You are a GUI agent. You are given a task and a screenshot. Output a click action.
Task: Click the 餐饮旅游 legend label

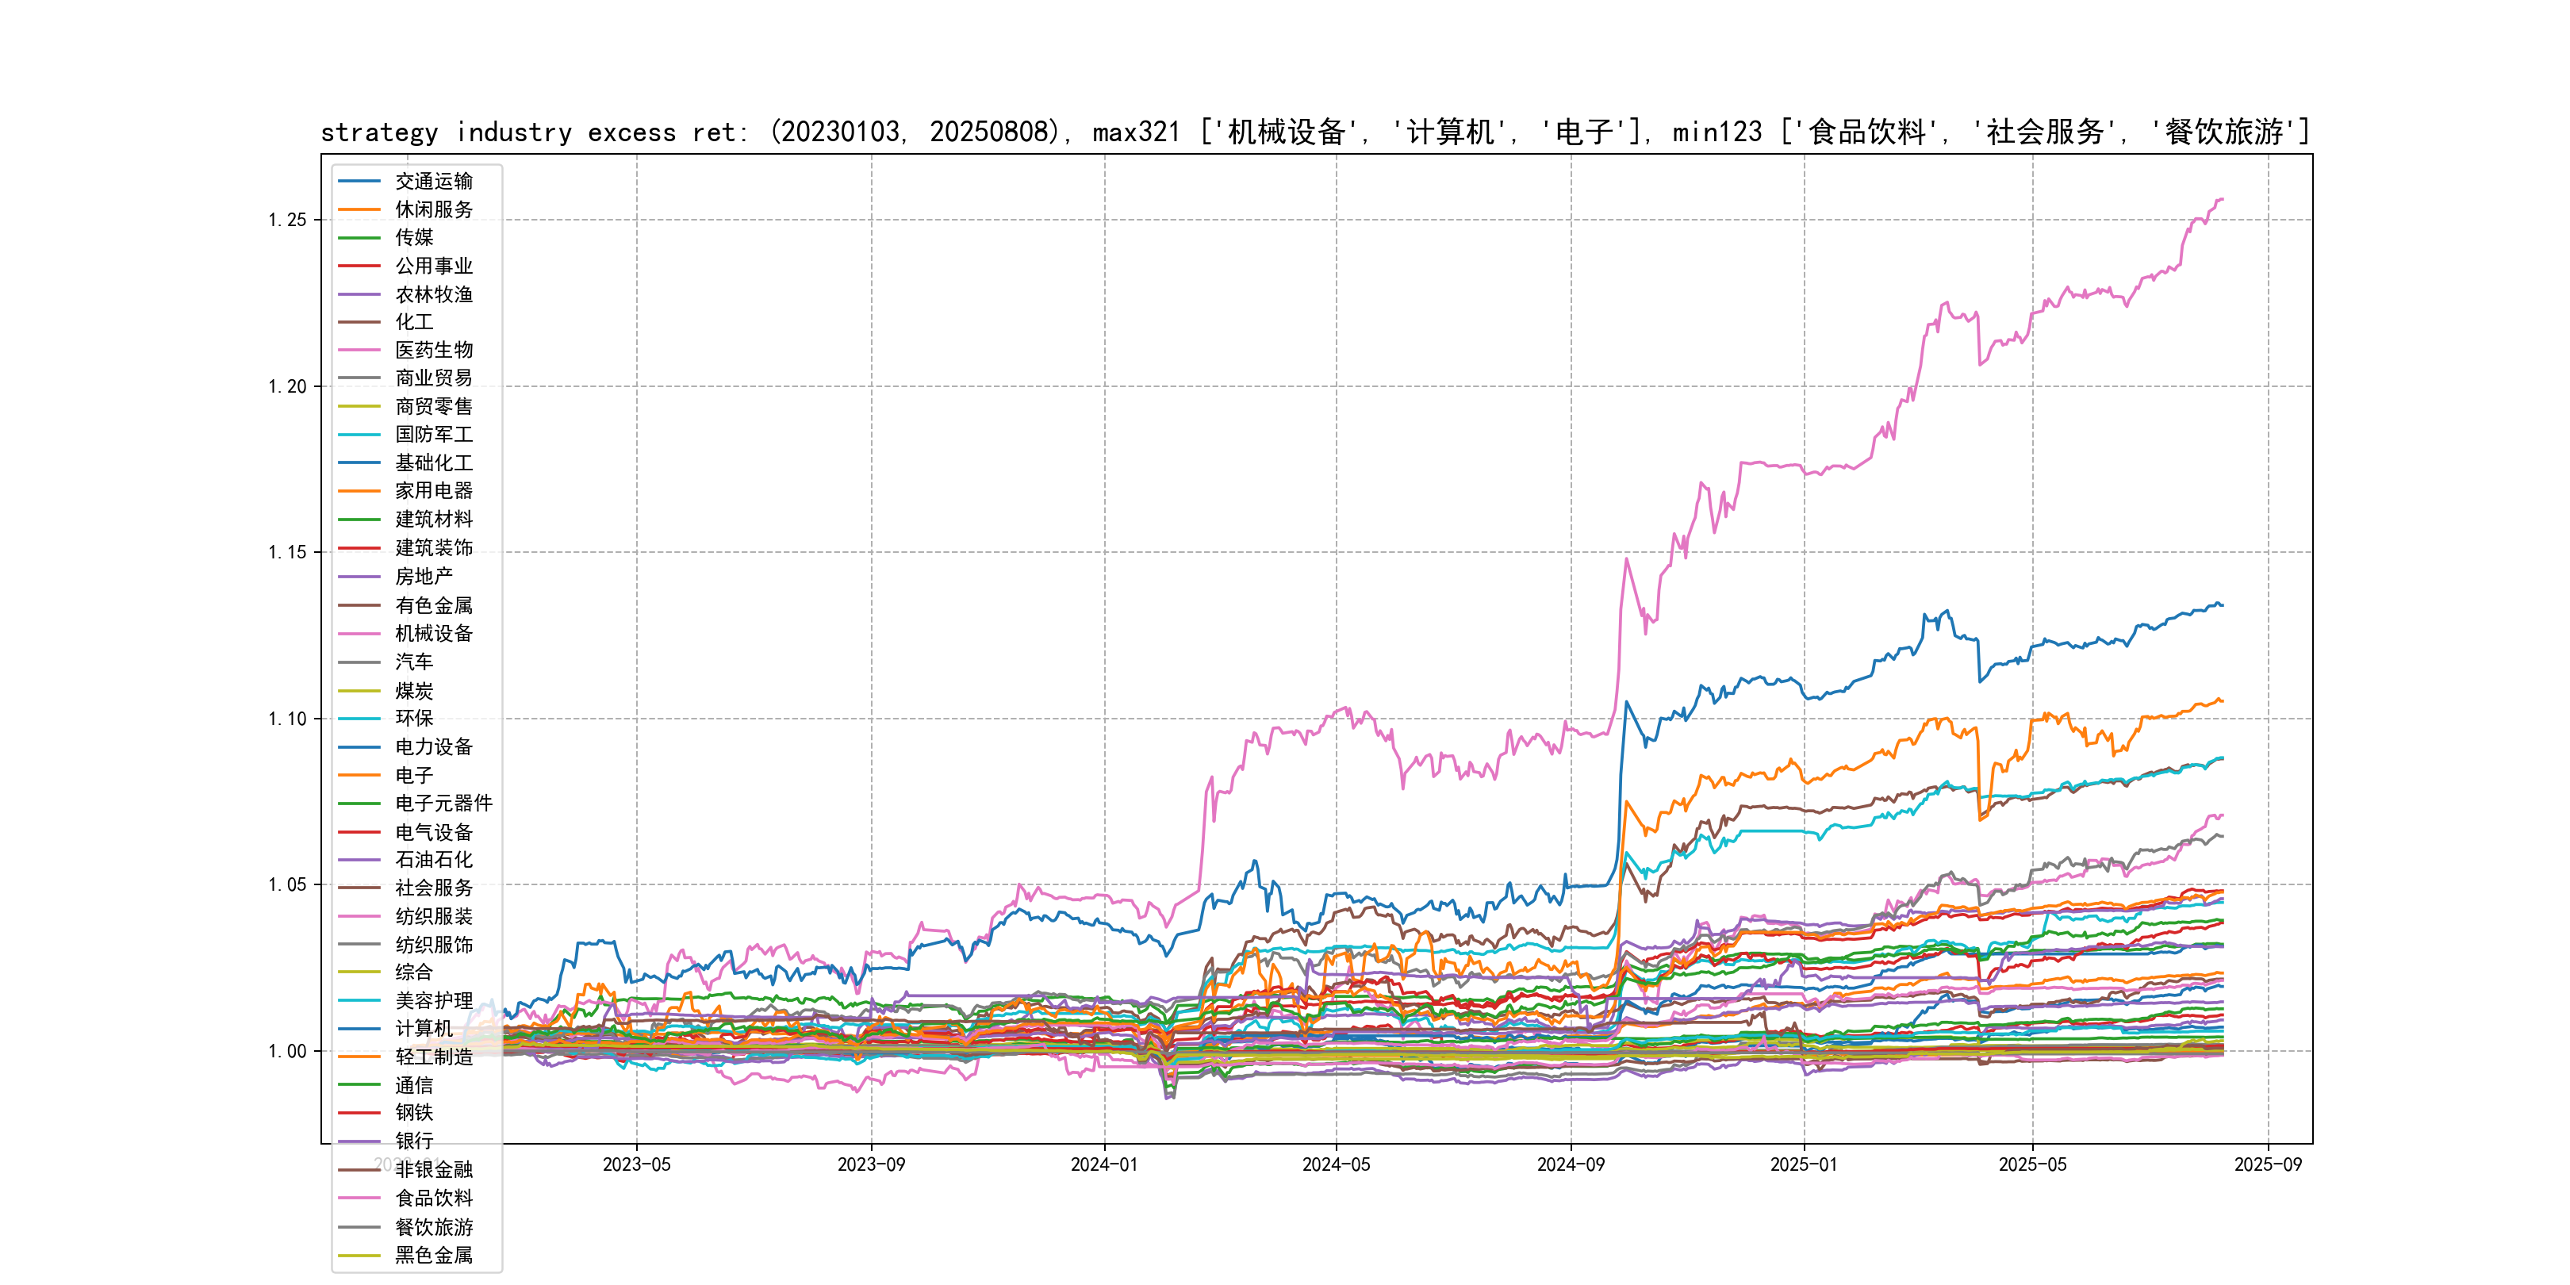point(433,1227)
